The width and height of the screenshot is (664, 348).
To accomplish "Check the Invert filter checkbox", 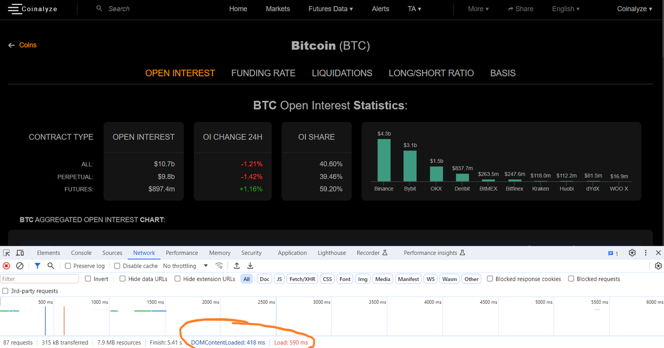I will point(88,279).
